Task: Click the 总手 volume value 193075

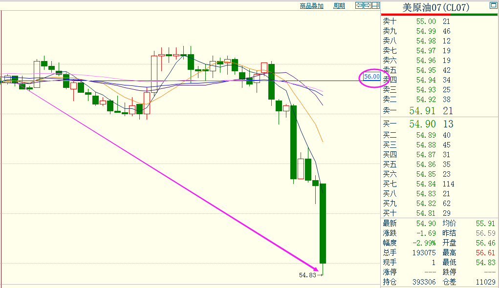Action: click(x=424, y=253)
